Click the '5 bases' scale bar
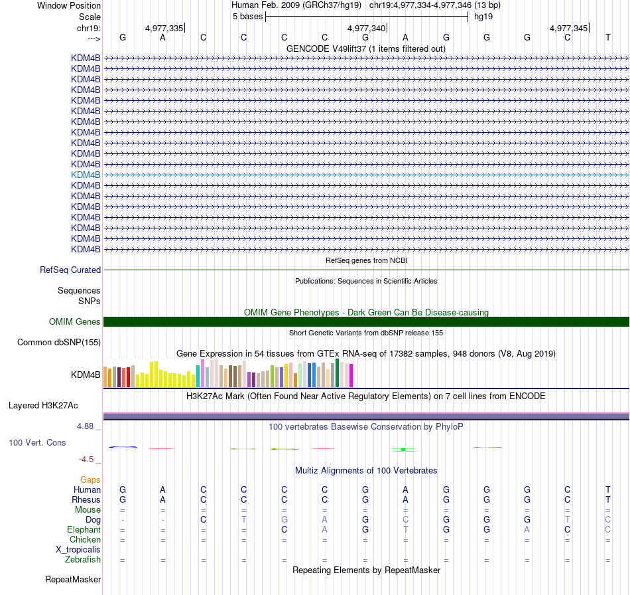630x595 pixels. (367, 17)
